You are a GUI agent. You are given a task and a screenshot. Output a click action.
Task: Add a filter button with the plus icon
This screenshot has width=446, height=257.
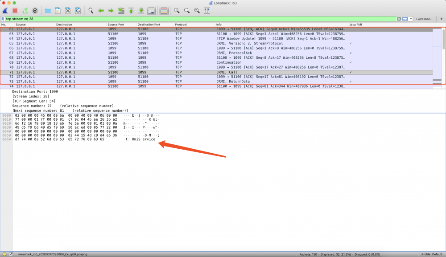coord(441,19)
